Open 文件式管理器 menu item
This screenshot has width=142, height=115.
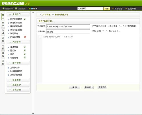click(x=16, y=75)
